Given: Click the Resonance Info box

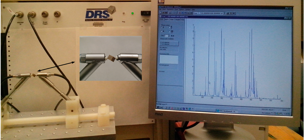Looking at the screenshot, I should tap(169, 59).
